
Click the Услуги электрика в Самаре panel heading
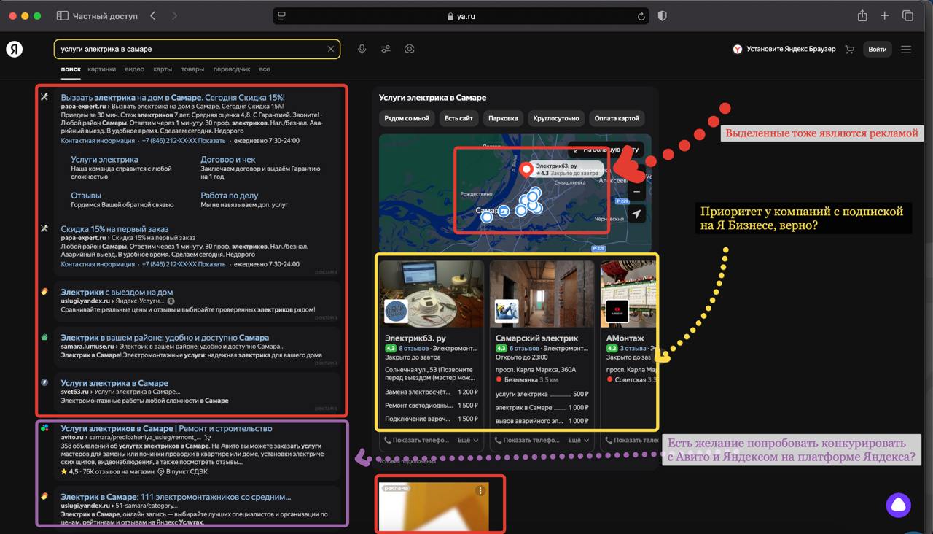pos(433,98)
